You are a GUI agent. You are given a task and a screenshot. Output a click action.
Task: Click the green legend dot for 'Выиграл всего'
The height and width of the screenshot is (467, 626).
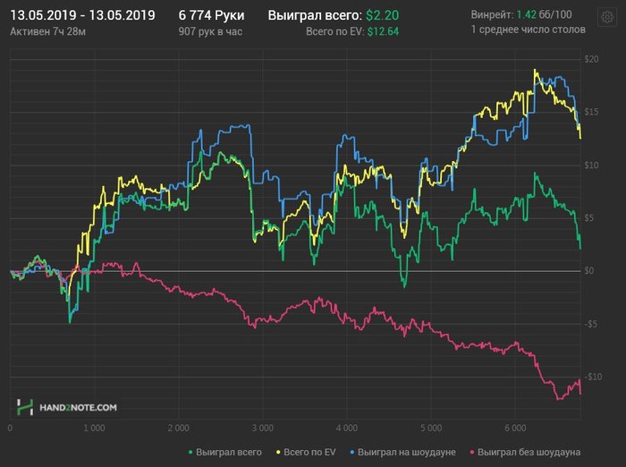click(190, 453)
